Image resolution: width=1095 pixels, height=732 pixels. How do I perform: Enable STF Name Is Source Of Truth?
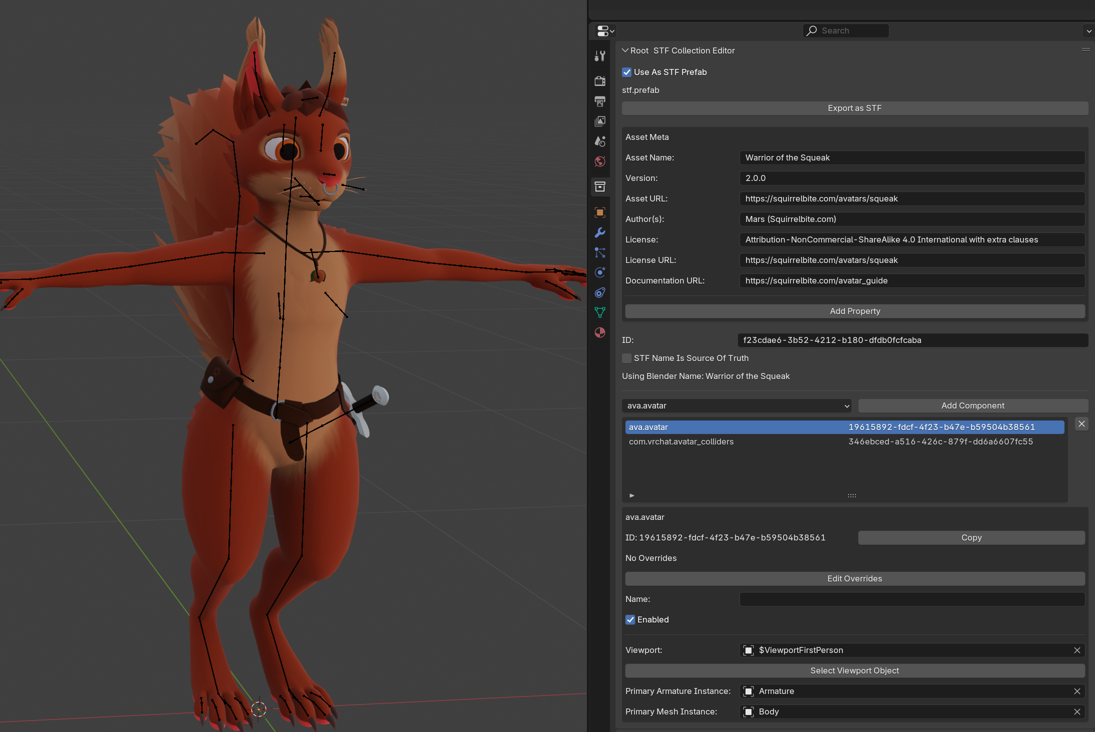click(x=626, y=358)
